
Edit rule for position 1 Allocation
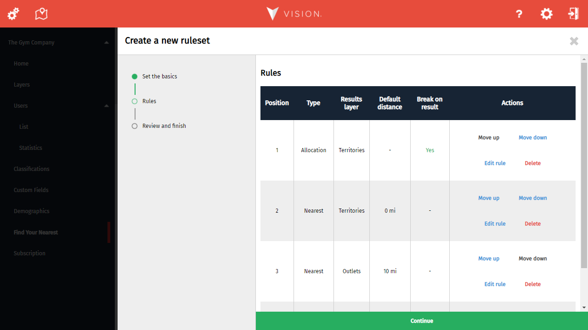pyautogui.click(x=495, y=163)
